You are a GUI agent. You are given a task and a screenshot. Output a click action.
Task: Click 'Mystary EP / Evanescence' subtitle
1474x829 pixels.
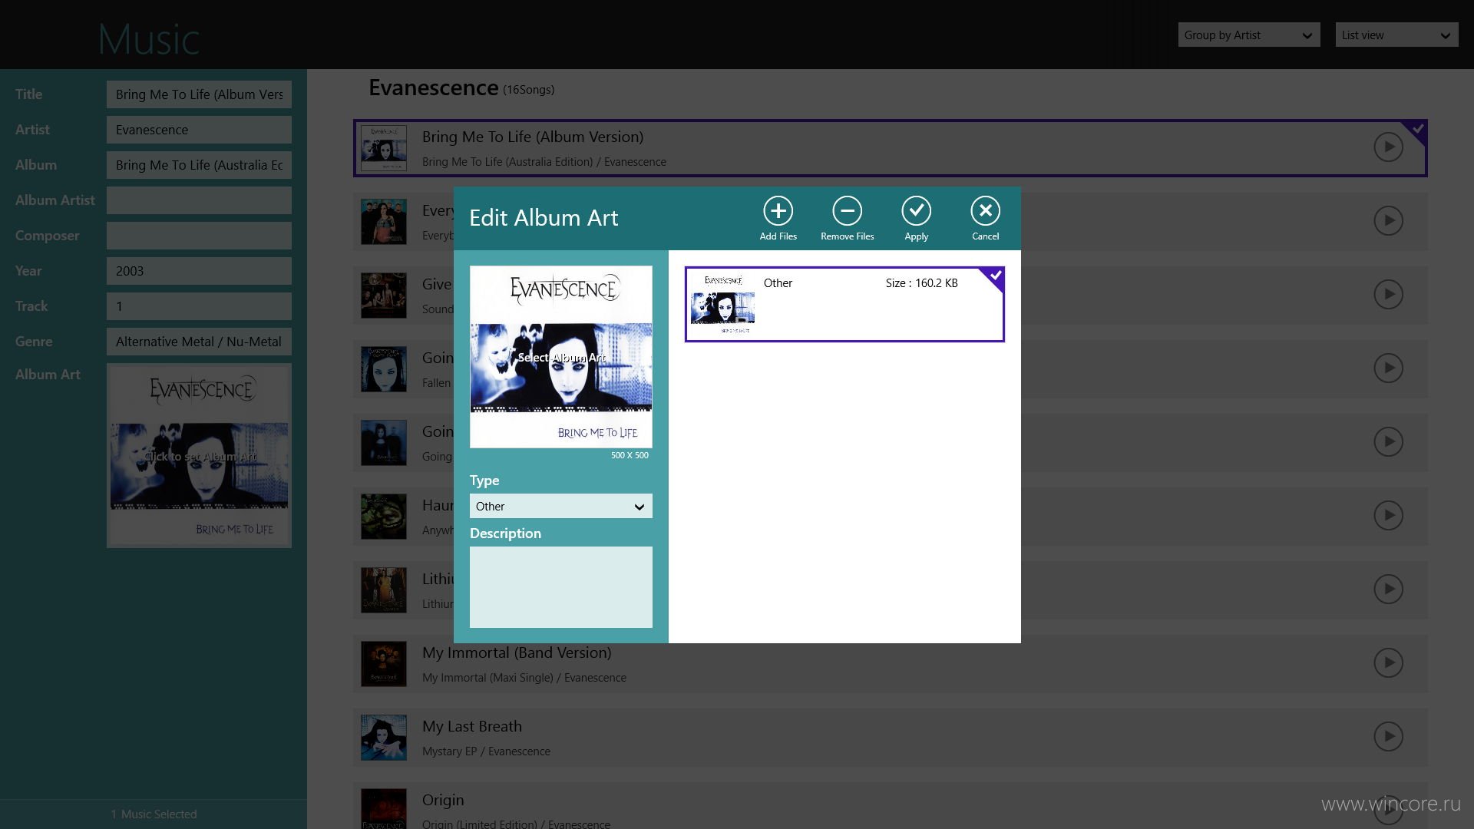click(x=486, y=751)
